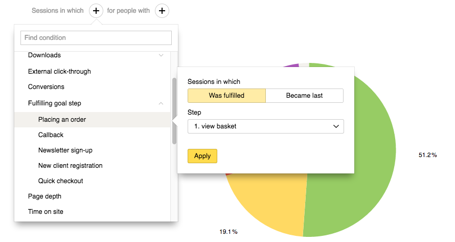Click the Apply button
Screen dimensions: 455x242
click(x=202, y=156)
